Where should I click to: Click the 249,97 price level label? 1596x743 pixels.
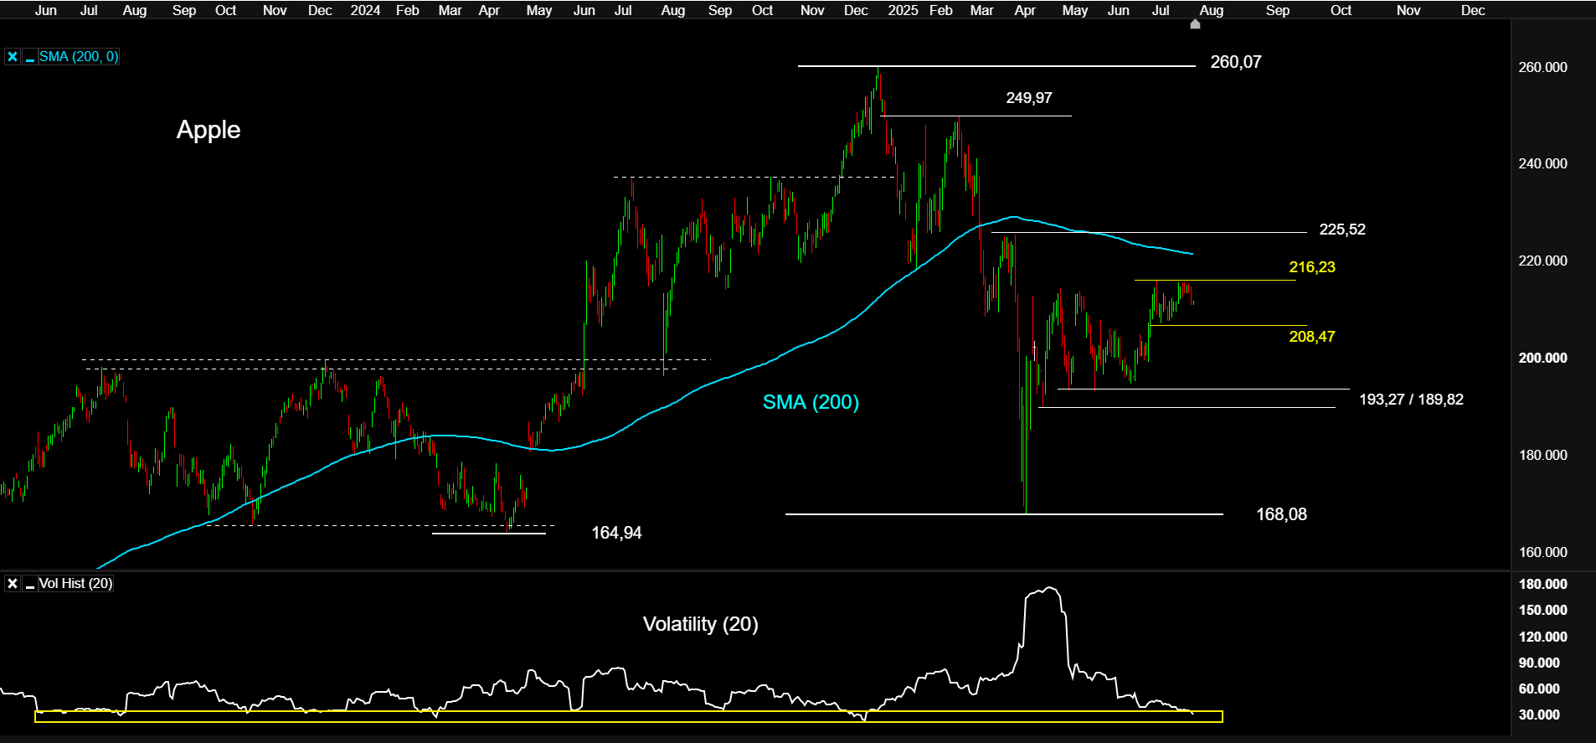tap(1029, 98)
